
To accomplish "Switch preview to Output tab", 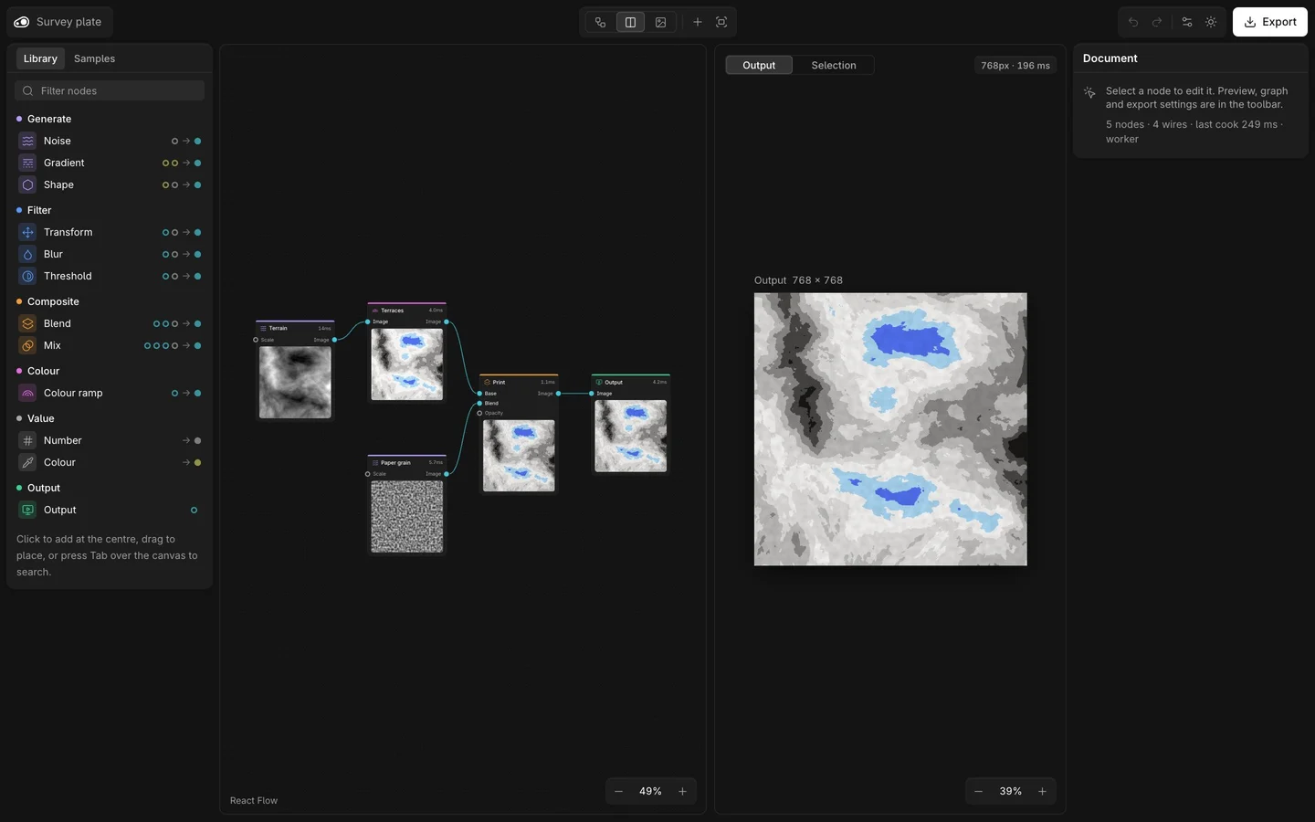I will click(x=759, y=65).
